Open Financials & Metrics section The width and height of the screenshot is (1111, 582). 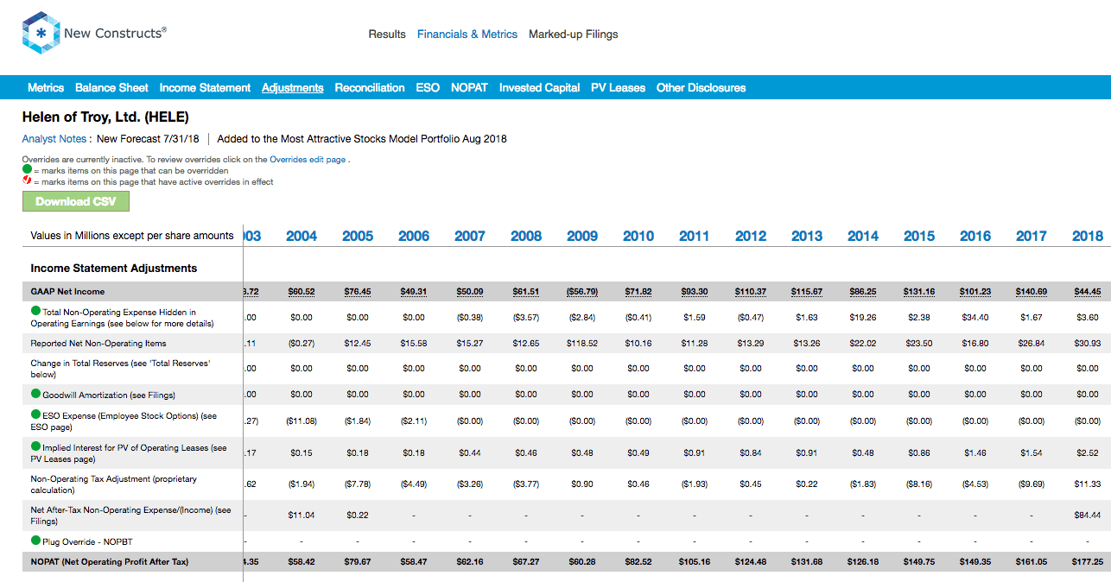(x=467, y=35)
